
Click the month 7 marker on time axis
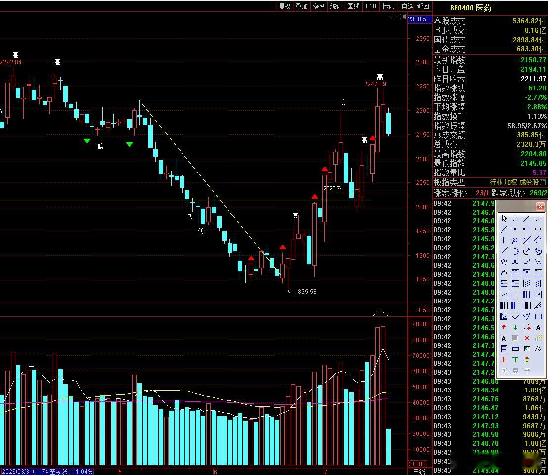coord(326,472)
